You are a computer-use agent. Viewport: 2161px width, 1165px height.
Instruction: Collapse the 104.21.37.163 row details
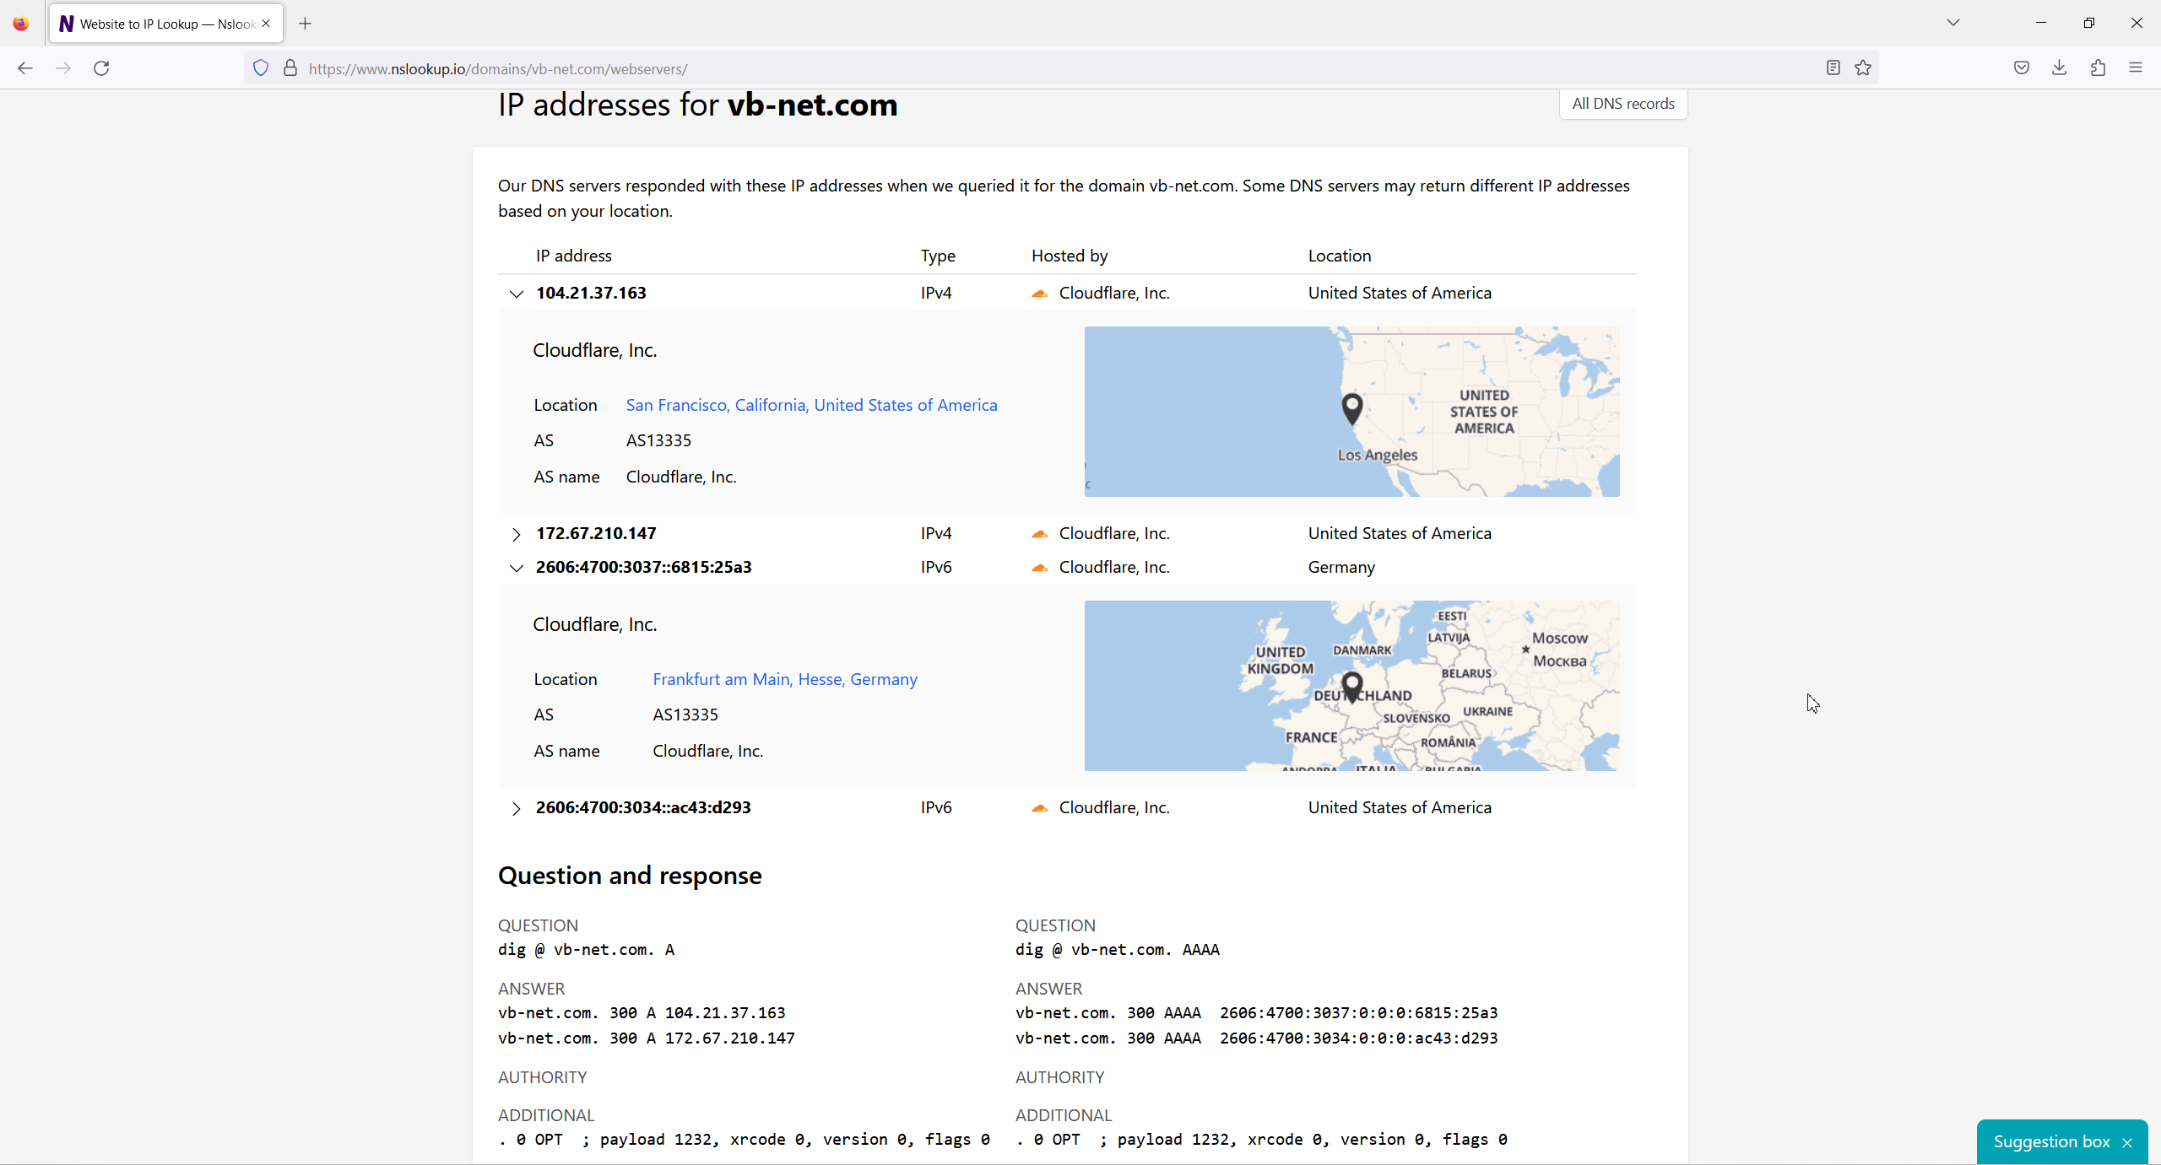(516, 294)
